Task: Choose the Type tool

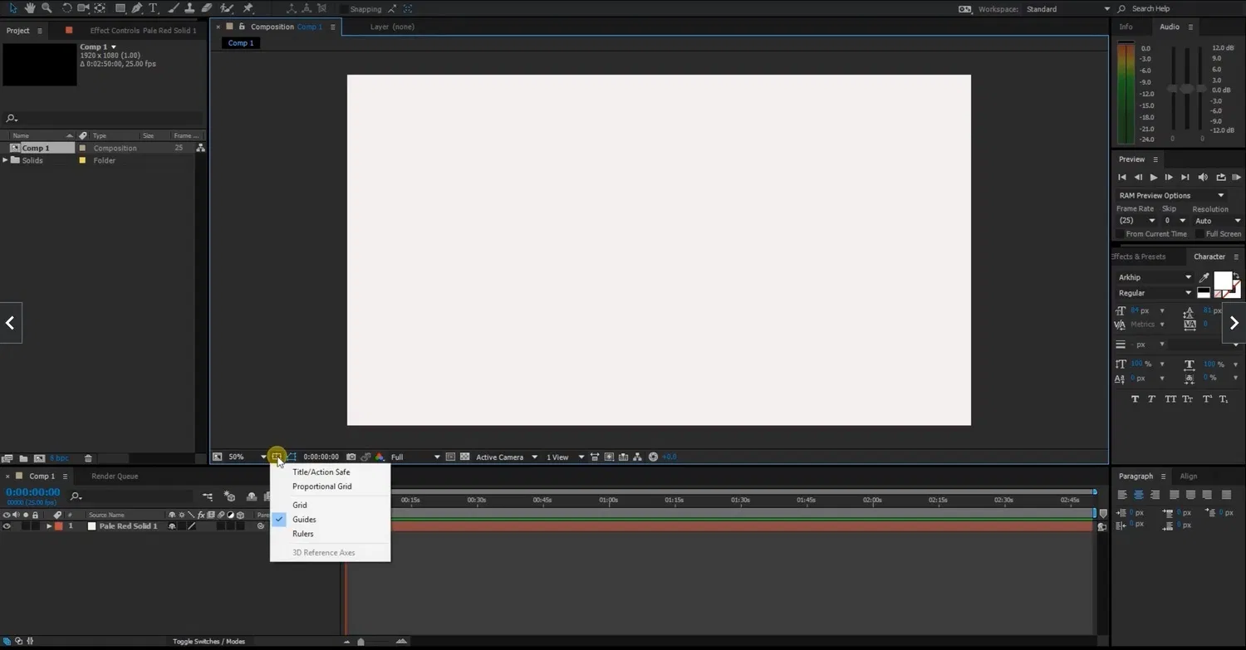Action: click(x=153, y=8)
